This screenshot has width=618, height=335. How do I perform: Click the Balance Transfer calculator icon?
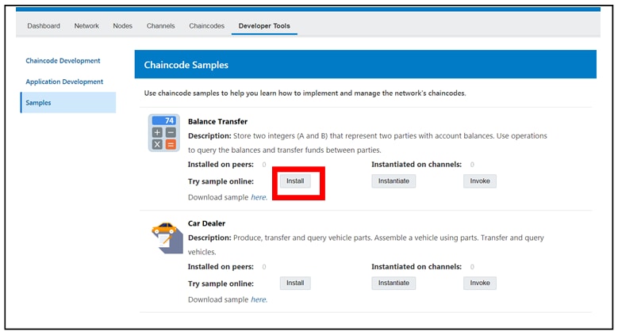point(163,132)
